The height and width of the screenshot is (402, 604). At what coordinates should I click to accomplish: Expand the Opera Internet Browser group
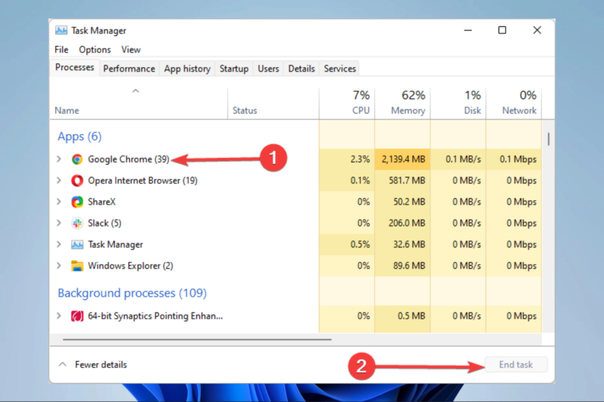pos(59,180)
